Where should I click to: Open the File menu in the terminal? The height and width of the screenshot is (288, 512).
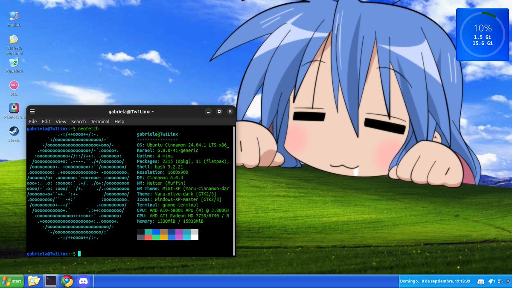coord(33,122)
